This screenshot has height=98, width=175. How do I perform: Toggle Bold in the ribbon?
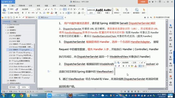(23, 13)
